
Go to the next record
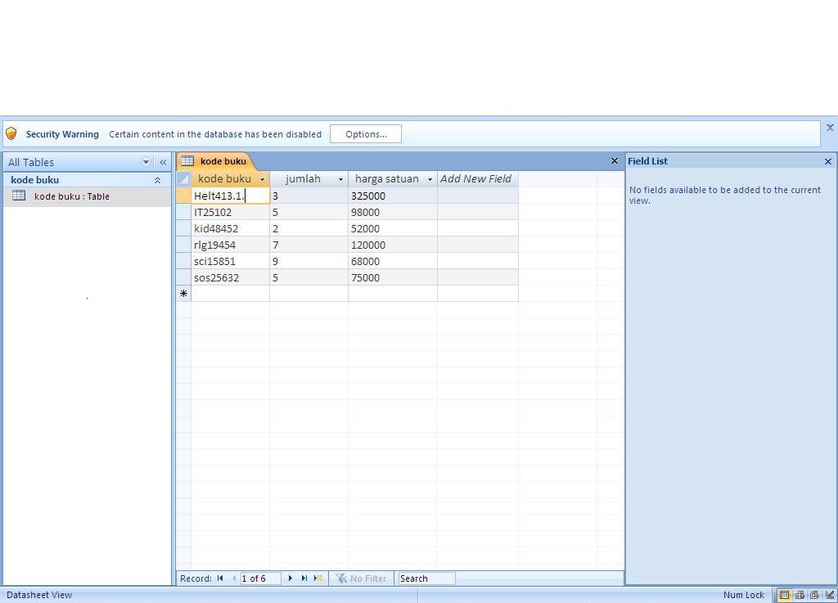(x=291, y=578)
